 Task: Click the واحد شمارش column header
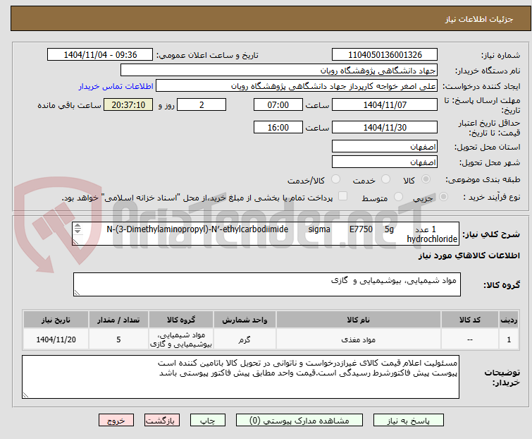[245, 320]
